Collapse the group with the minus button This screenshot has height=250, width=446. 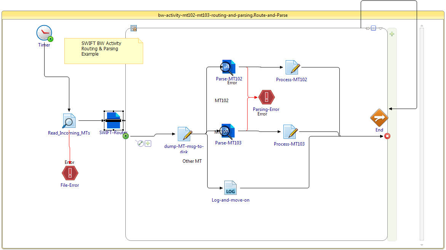[x=374, y=28]
